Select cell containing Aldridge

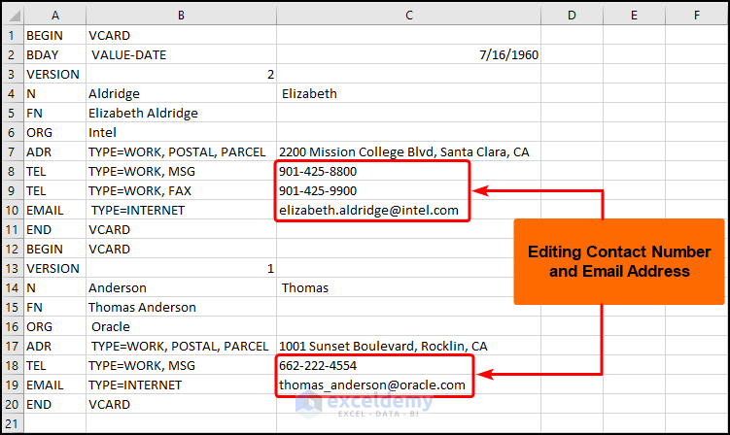181,93
